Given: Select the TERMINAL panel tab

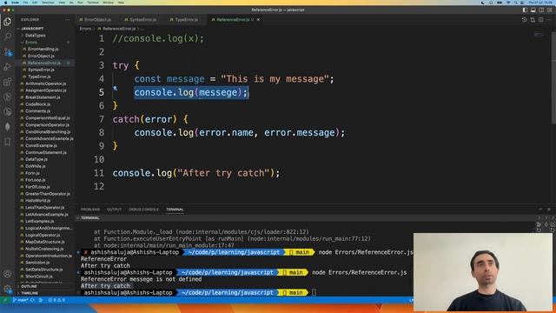Looking at the screenshot, I should (x=175, y=210).
